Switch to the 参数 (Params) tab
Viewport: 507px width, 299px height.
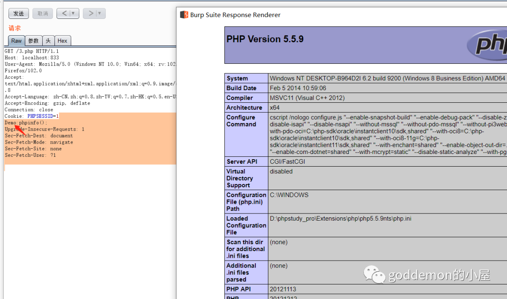pyautogui.click(x=33, y=41)
